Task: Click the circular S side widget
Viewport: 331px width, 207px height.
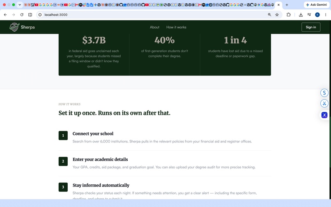Action: point(324,93)
